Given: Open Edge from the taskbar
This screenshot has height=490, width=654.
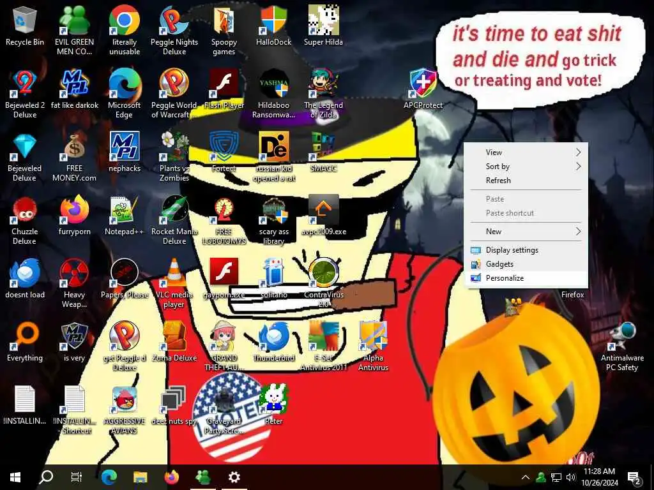Looking at the screenshot, I should [109, 477].
